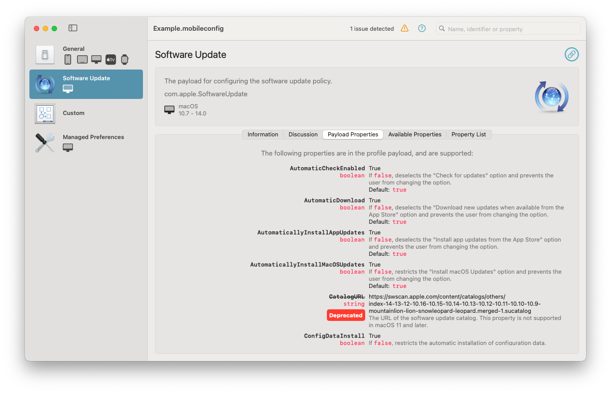Click the Apple TV icon under General
611x394 pixels.
click(x=110, y=59)
